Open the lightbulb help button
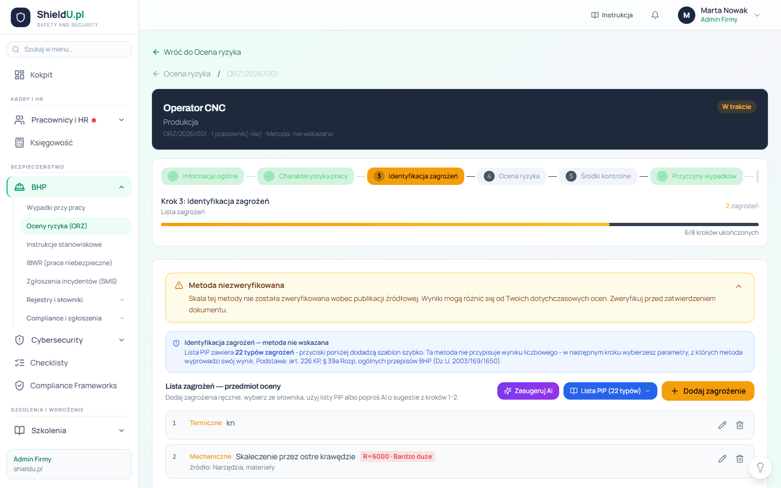The image size is (781, 488). coord(760,467)
